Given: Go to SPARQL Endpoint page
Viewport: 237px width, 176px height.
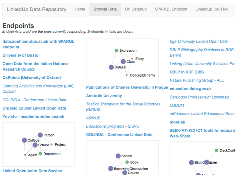Looking at the screenshot, I should (171, 9).
